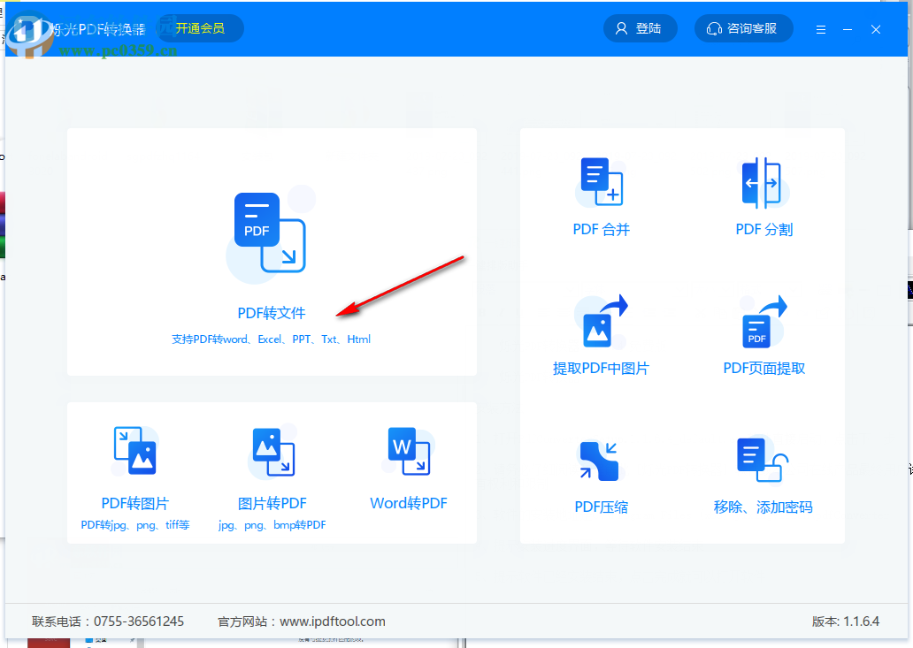Click the headset icon next to 咨询客服
This screenshot has width=913, height=648.
(714, 28)
